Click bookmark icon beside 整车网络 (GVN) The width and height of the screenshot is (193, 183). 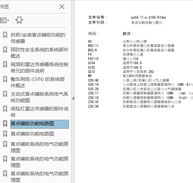pyautogui.click(x=5, y=79)
